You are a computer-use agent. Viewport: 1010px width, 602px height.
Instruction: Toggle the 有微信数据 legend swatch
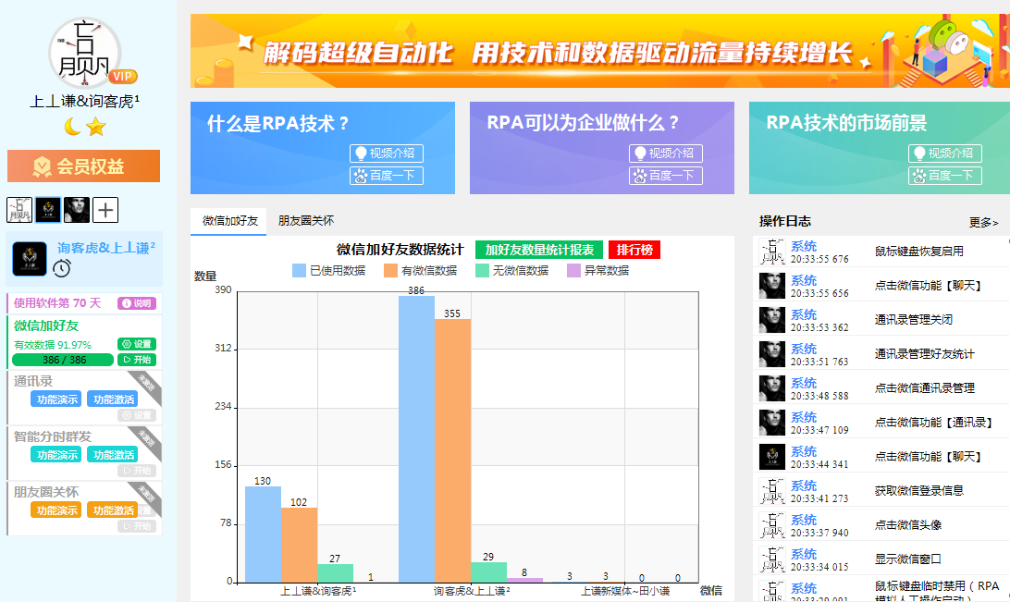coord(390,270)
